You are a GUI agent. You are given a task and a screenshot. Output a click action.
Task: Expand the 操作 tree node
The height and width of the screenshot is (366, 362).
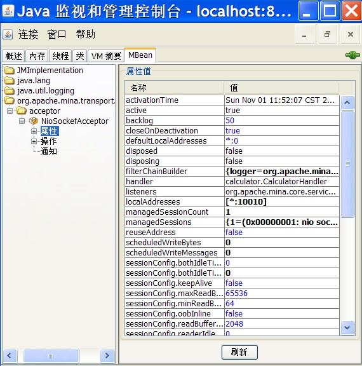coord(34,141)
